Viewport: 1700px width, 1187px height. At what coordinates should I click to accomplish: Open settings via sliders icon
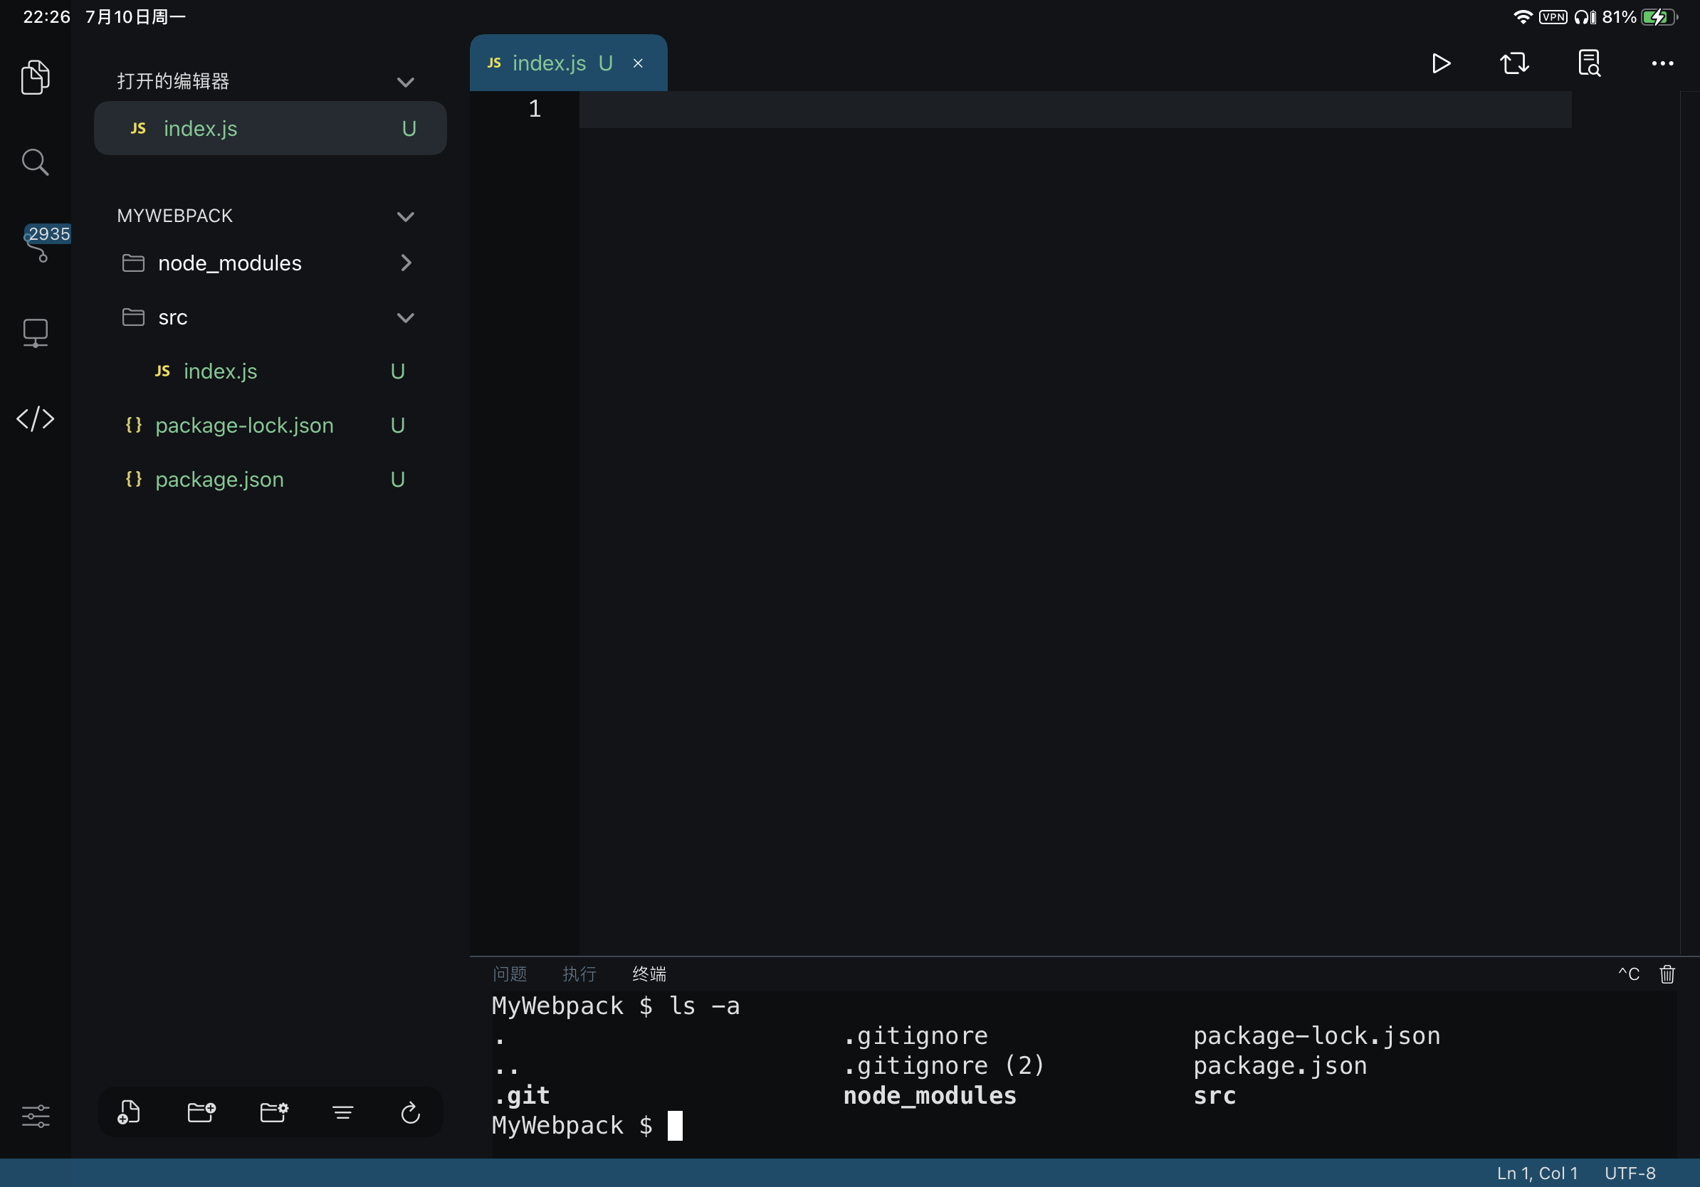click(x=36, y=1116)
